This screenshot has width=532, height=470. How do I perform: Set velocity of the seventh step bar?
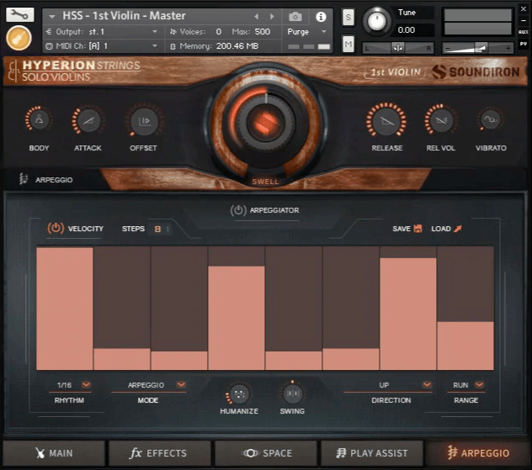tap(408, 309)
